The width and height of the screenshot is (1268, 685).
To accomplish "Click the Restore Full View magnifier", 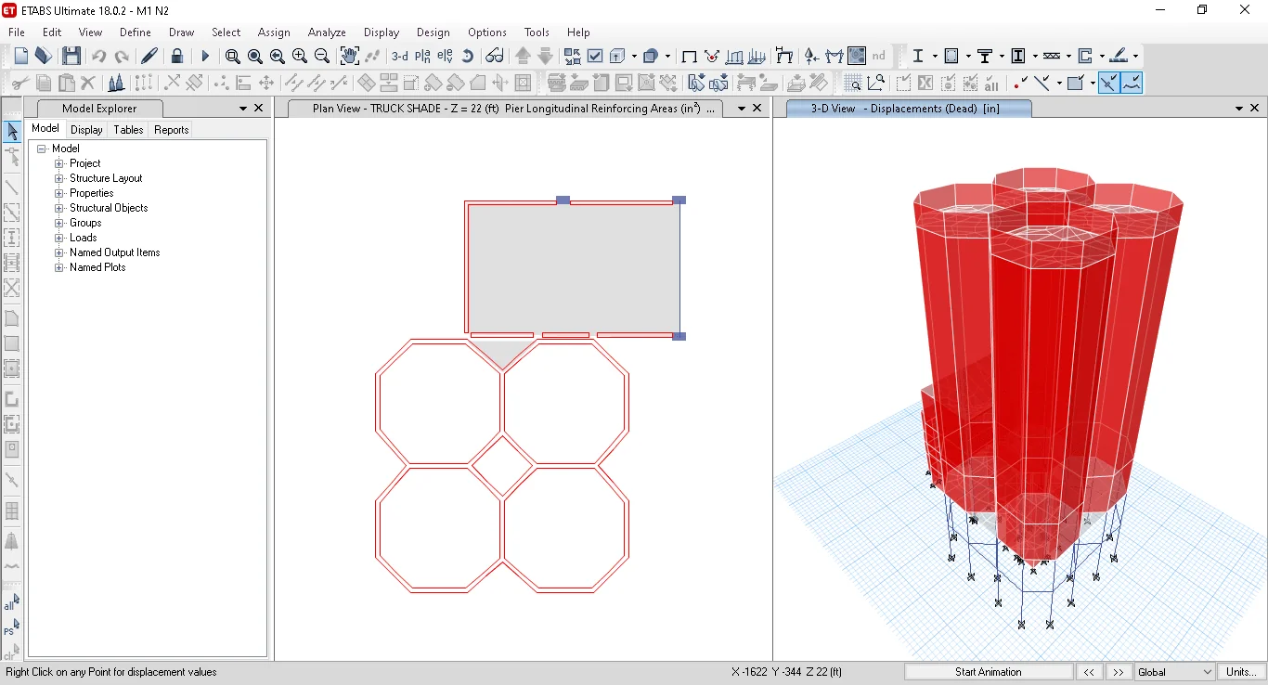I will pos(255,57).
